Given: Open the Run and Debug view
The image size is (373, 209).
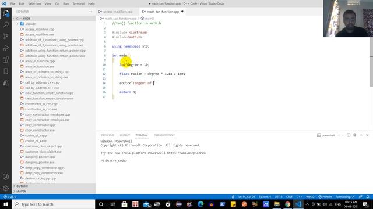Looking at the screenshot, I should click(6, 48).
